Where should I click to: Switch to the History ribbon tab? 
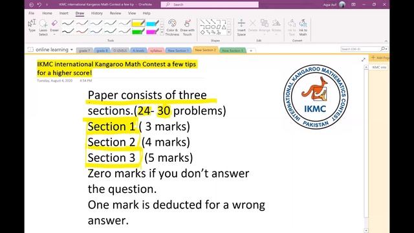[x=97, y=13]
